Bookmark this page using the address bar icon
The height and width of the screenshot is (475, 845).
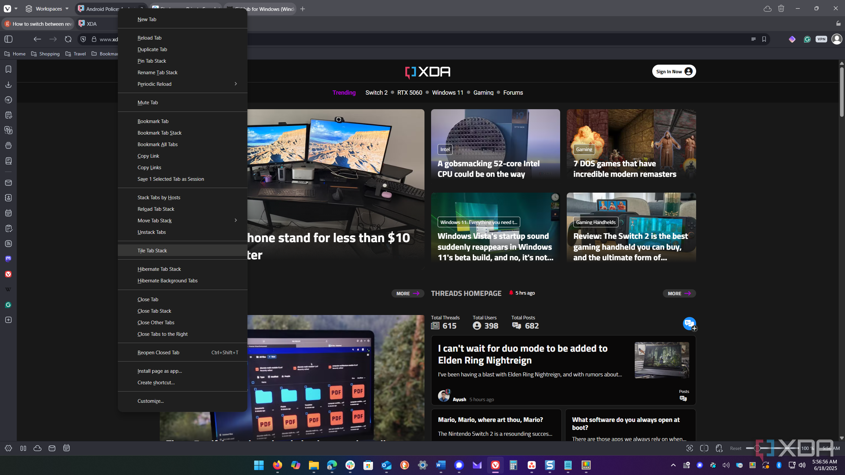(764, 39)
